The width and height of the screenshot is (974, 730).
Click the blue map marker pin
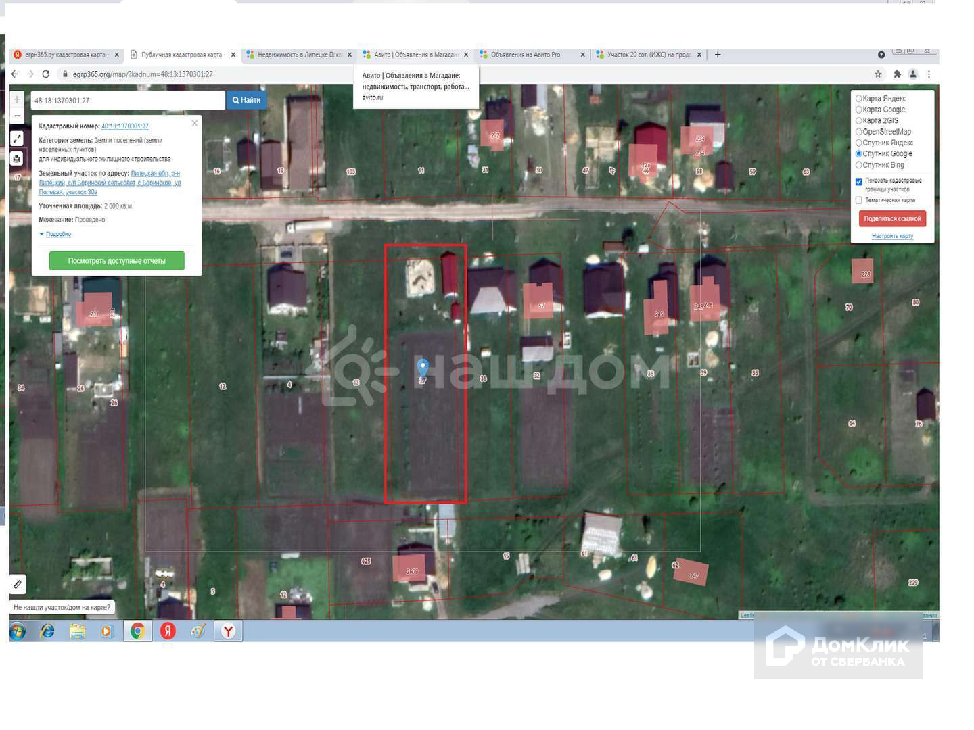[x=423, y=368]
